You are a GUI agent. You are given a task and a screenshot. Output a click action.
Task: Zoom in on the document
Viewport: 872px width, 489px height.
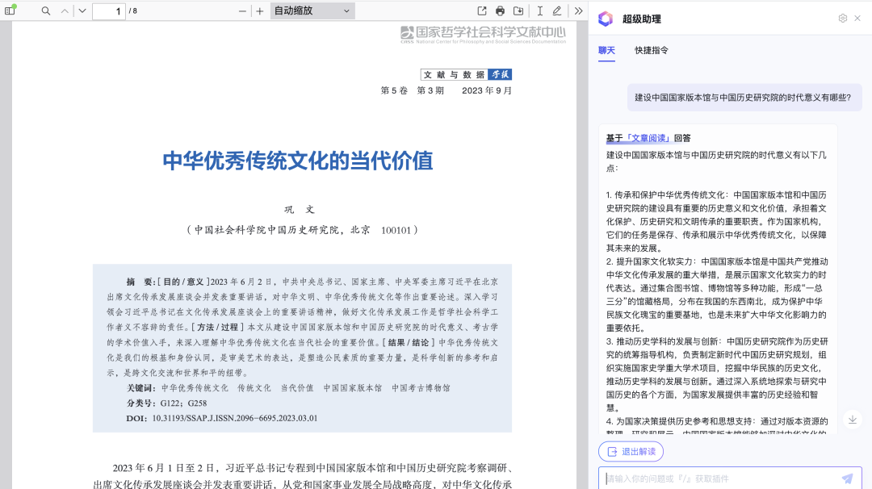pyautogui.click(x=260, y=11)
